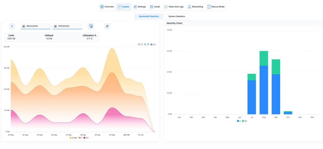Reset chart zoom with home icon
The width and height of the screenshot is (323, 149).
151,44
